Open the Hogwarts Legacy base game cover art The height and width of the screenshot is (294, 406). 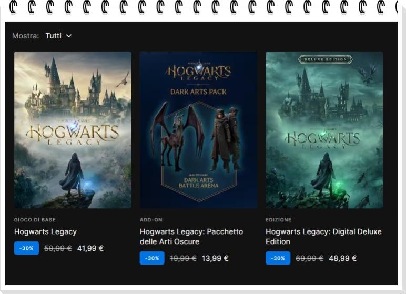(x=73, y=130)
